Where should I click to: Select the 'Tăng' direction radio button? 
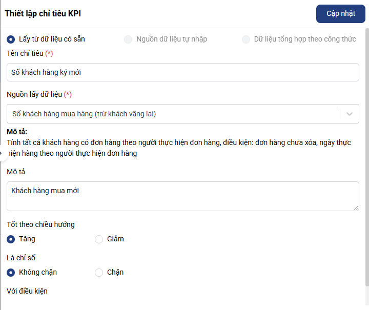(11, 239)
